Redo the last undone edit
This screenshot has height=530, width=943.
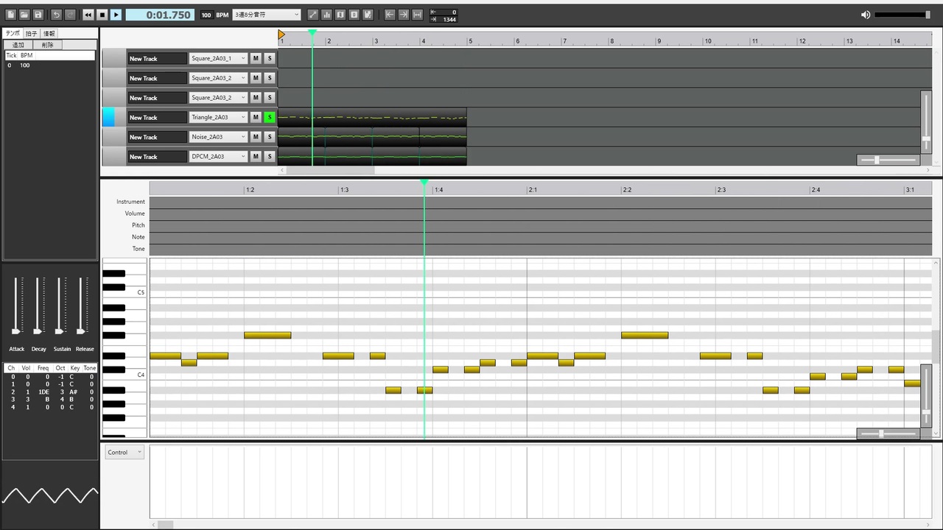(70, 15)
